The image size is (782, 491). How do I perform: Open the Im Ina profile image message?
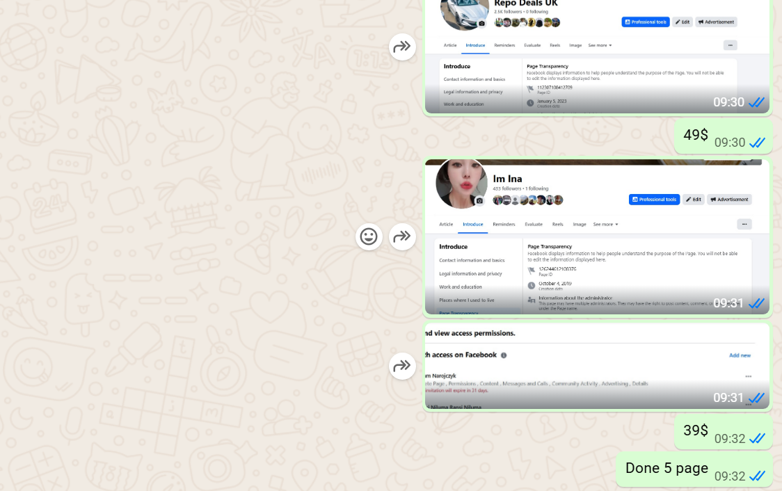[597, 236]
